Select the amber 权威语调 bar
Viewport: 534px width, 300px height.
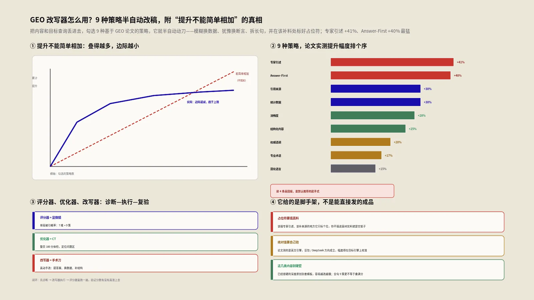[x=360, y=142]
